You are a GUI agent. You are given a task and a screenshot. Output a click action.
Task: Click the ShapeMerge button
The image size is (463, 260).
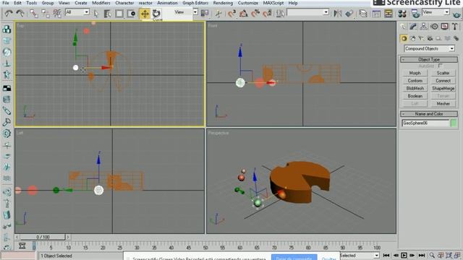coord(443,88)
